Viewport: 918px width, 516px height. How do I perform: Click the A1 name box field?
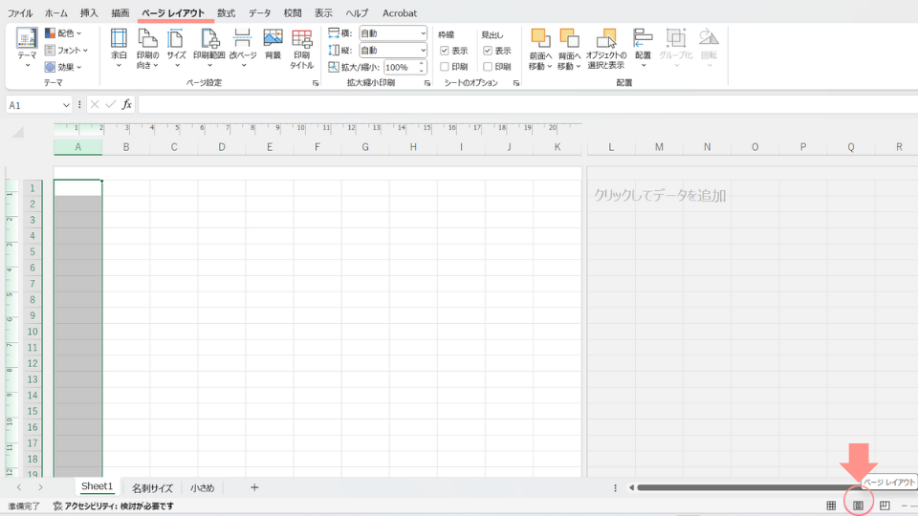click(34, 105)
